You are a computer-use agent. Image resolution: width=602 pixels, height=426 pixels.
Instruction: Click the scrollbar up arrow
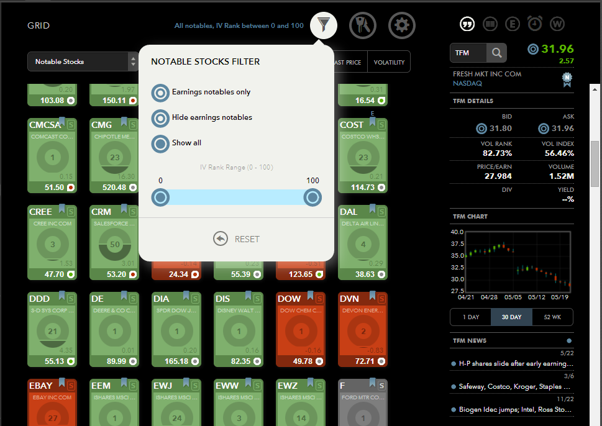click(x=595, y=89)
